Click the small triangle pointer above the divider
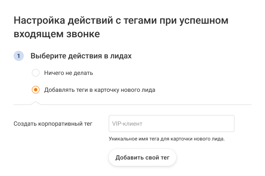Screen dimensions: 265x176 coord(36,103)
